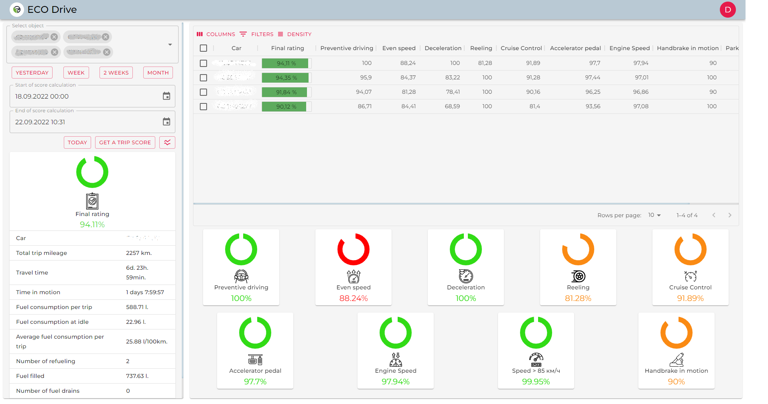Expand the Select object dropdown
The width and height of the screenshot is (768, 404).
point(169,44)
